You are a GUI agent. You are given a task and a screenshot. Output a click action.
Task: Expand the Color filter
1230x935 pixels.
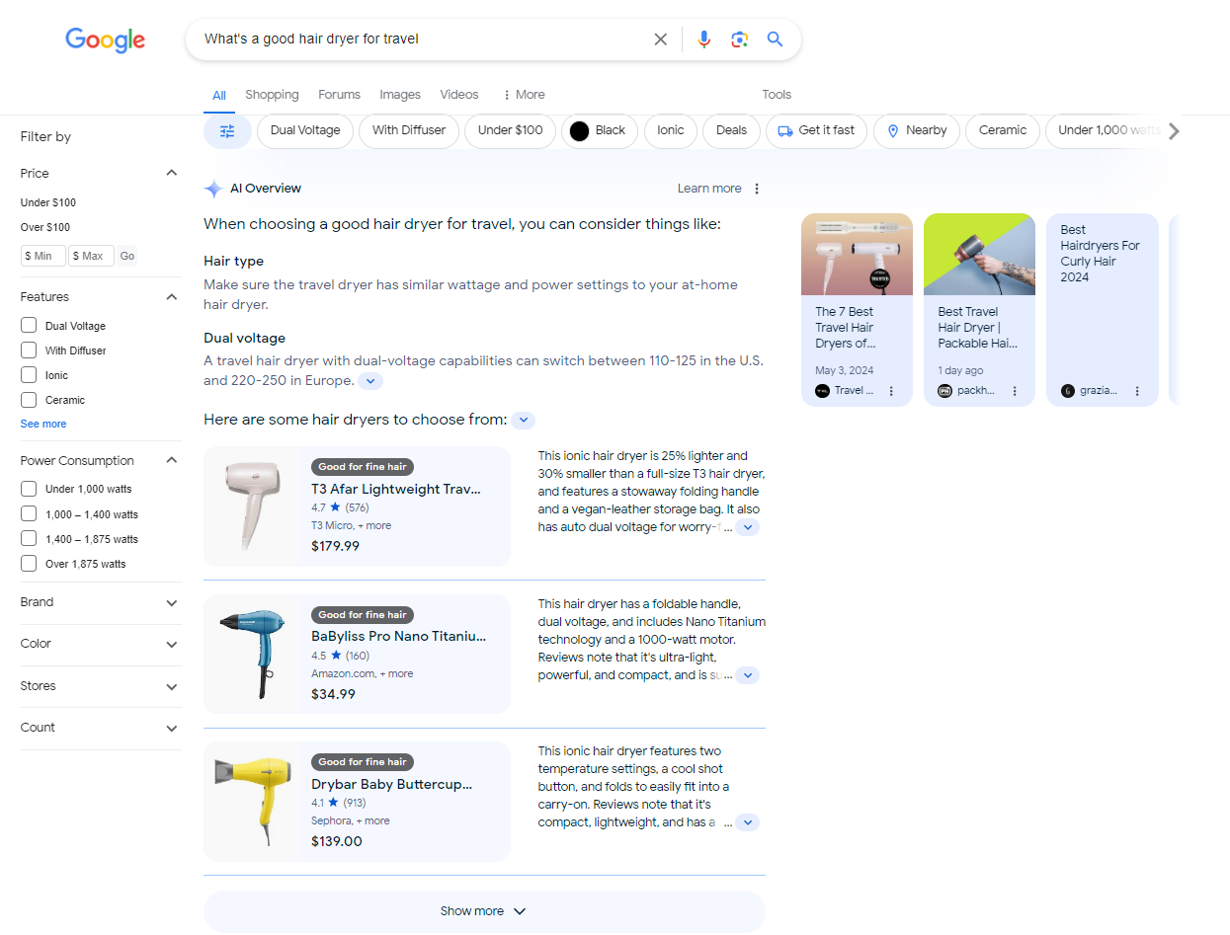coord(171,644)
